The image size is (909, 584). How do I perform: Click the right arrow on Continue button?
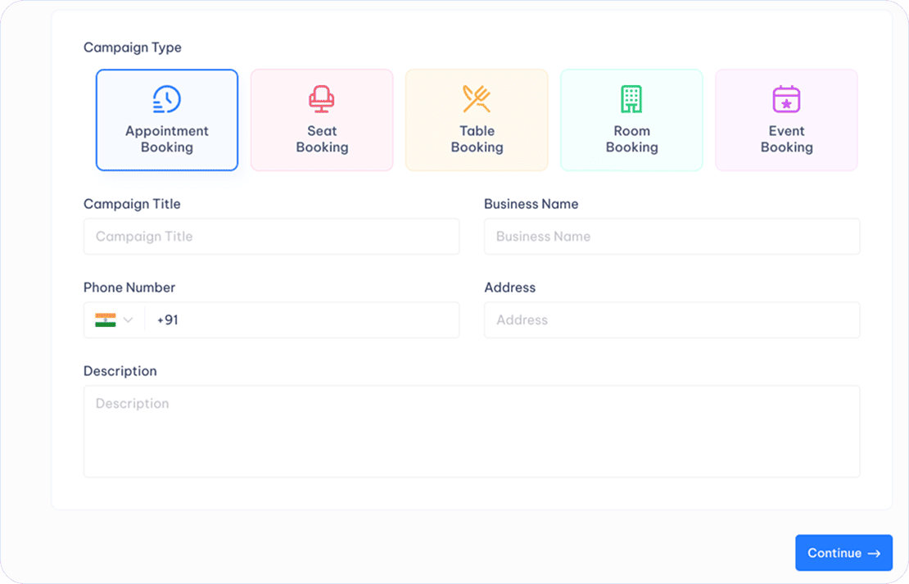coord(875,554)
